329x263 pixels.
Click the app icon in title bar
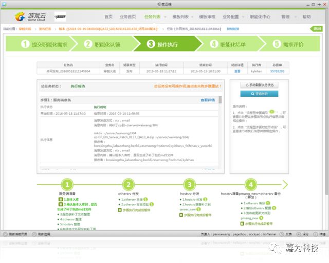click(x=4, y=4)
